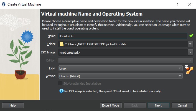
Task: Expand the Version dropdown showing Ubuntu (64-bit)
Action: click(121, 76)
